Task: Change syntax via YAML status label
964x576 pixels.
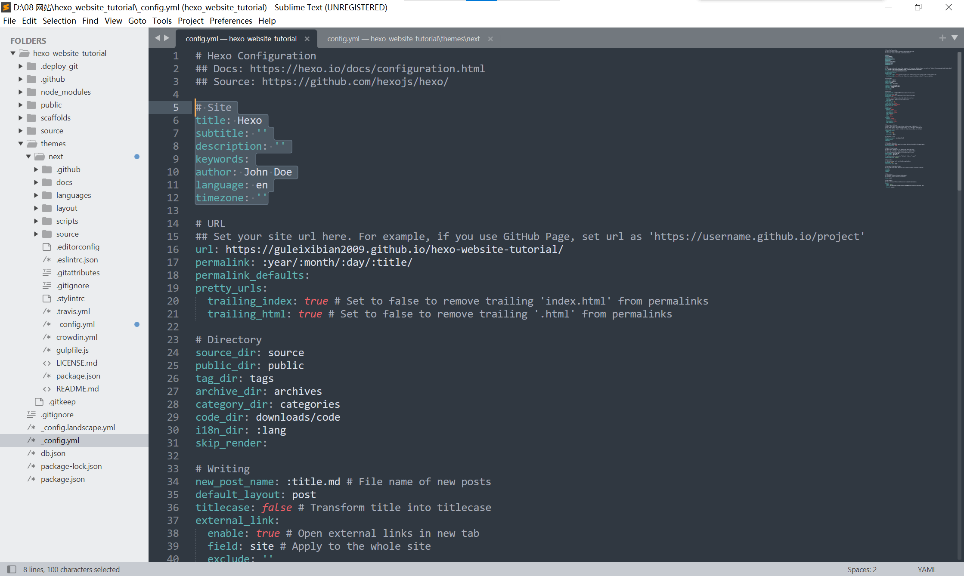Action: (927, 569)
